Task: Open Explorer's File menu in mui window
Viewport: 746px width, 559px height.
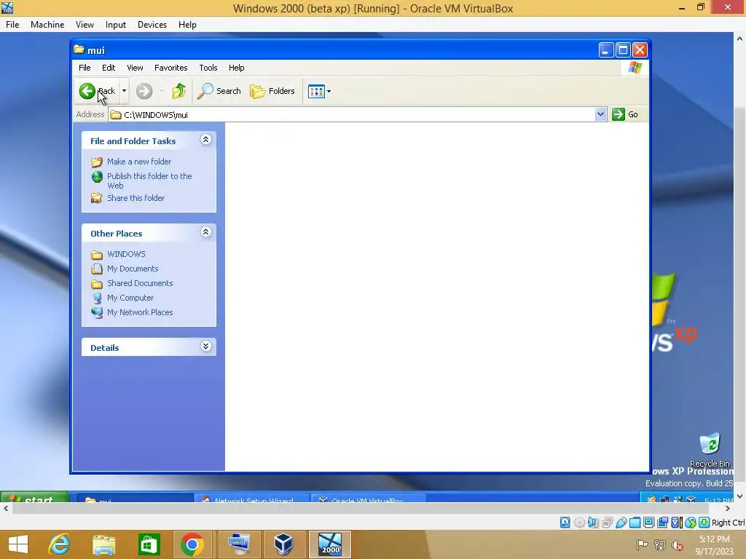Action: (85, 68)
